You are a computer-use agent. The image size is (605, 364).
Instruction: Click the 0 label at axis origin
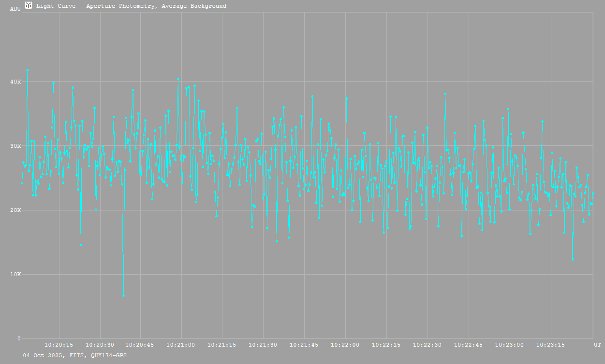[19, 338]
